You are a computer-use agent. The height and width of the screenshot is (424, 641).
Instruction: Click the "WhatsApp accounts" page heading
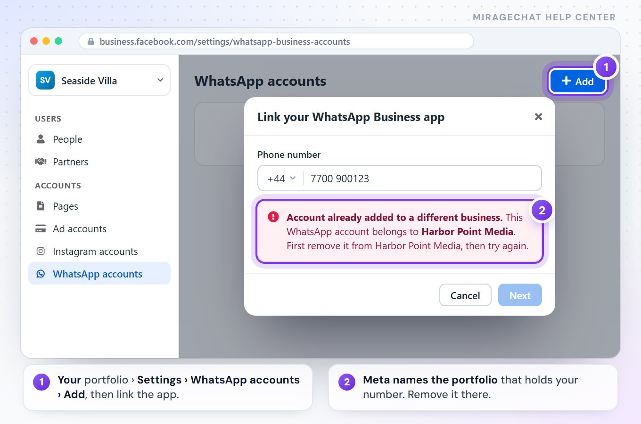tap(260, 81)
